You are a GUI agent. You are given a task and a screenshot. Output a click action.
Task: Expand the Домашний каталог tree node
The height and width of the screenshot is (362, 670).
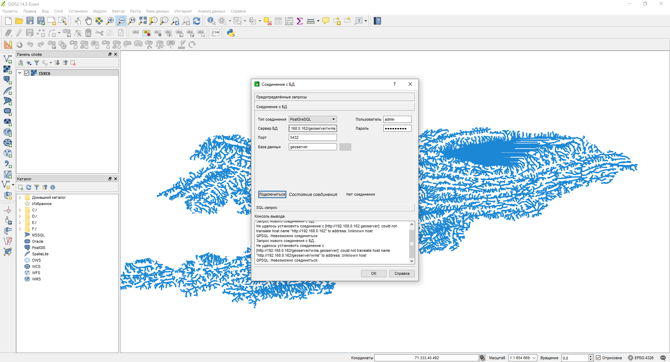20,197
